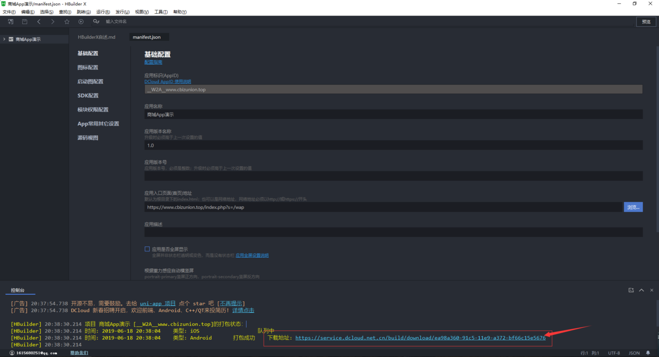Click 帮助我们 link in status bar
Viewport: 659px width, 357px height.
coord(79,353)
